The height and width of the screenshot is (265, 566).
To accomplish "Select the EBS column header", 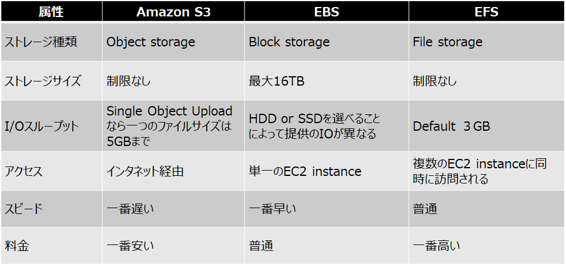I will click(327, 12).
